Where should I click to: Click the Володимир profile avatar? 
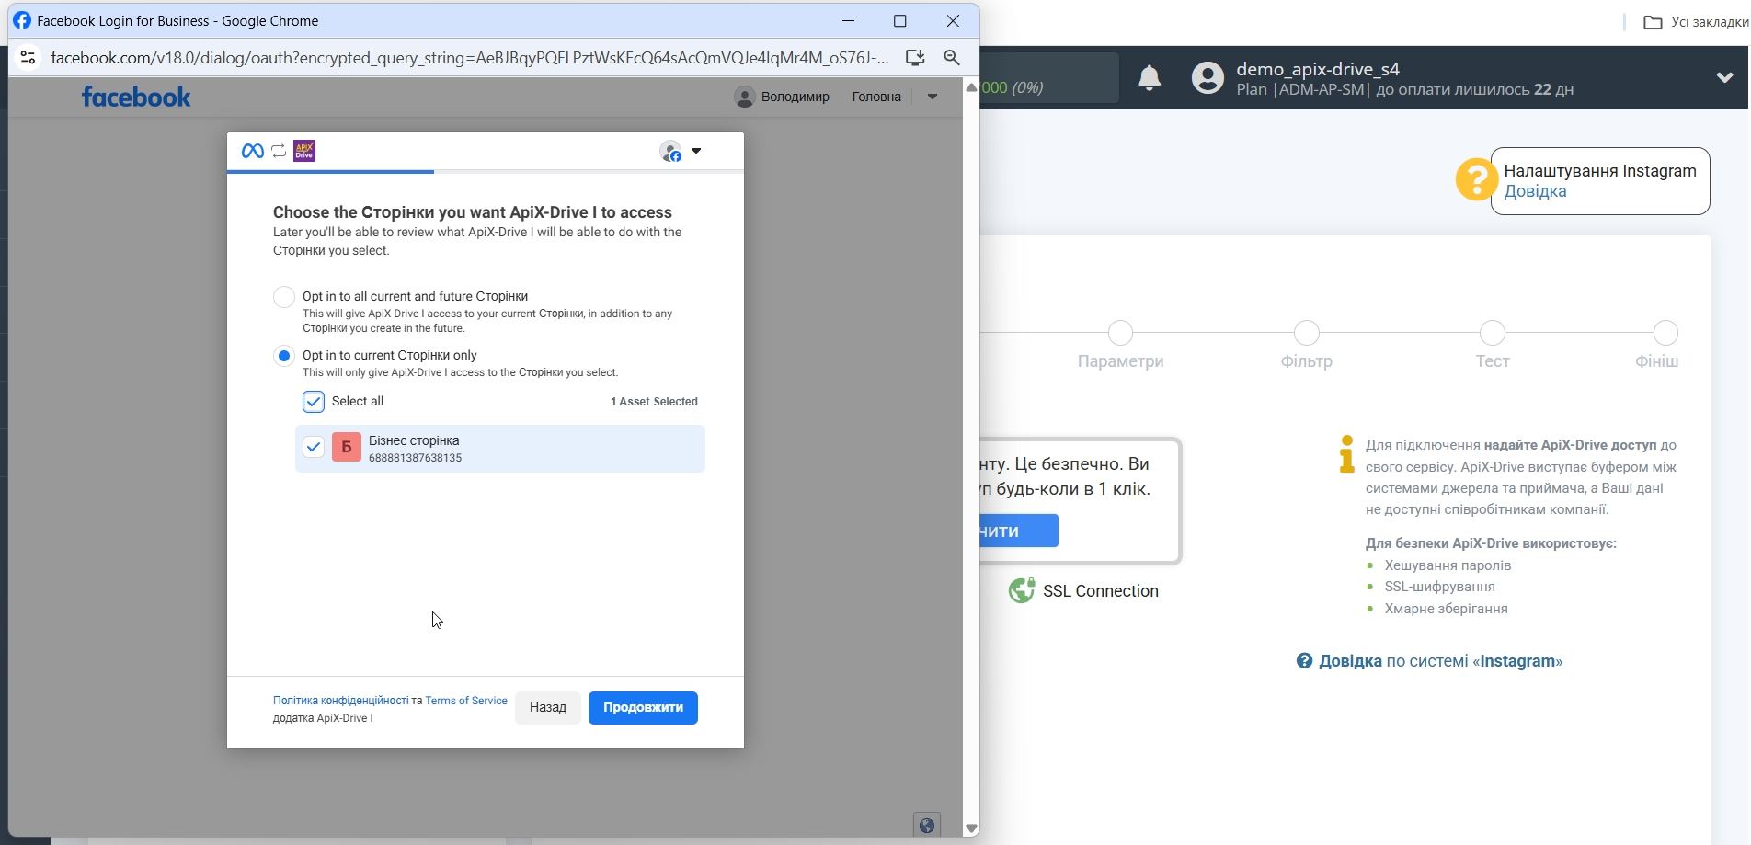point(745,97)
